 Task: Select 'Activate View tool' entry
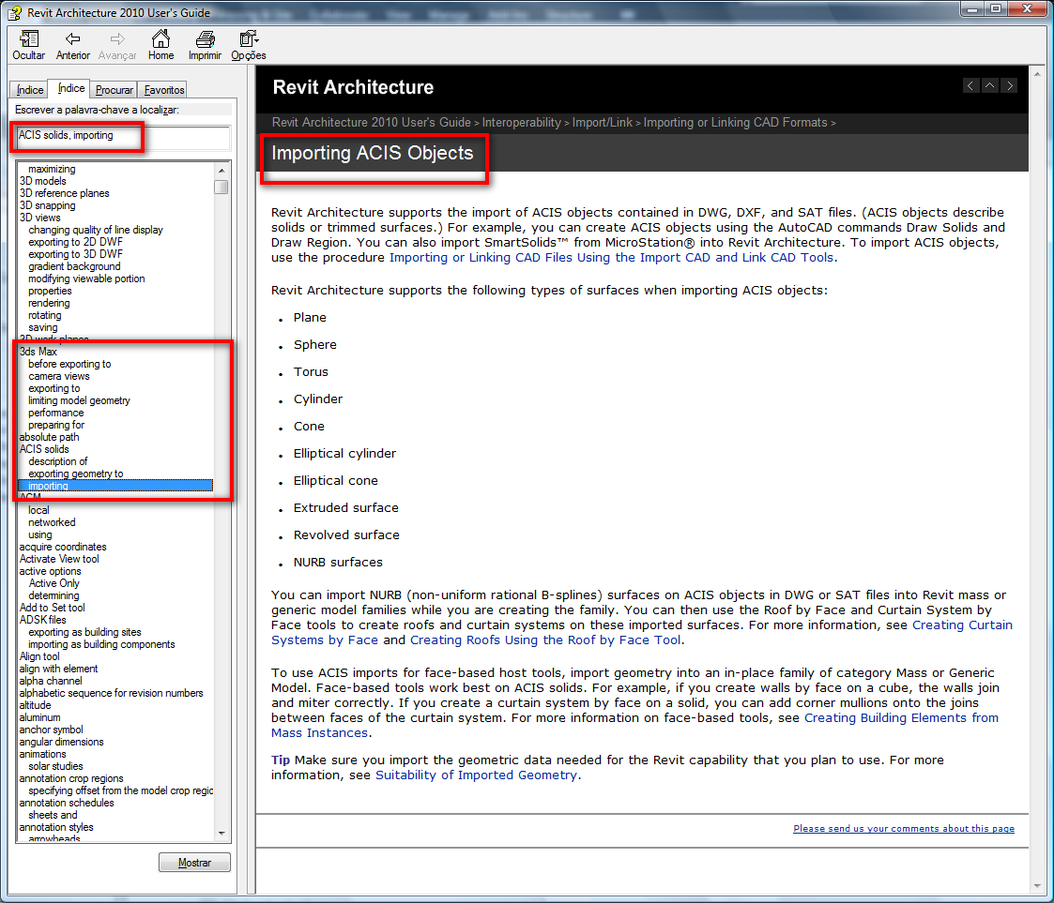coord(59,559)
